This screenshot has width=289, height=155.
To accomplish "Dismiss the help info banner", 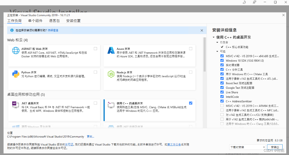I will point(202,30).
